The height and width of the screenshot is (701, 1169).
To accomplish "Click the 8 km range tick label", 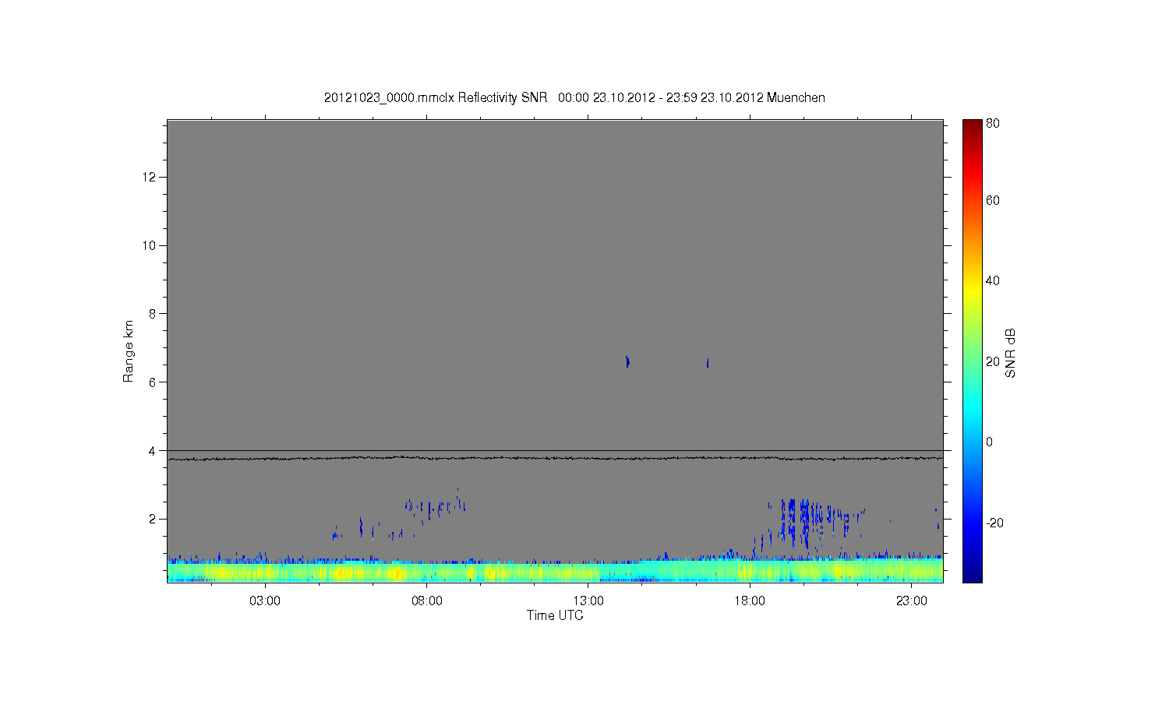I will [153, 314].
